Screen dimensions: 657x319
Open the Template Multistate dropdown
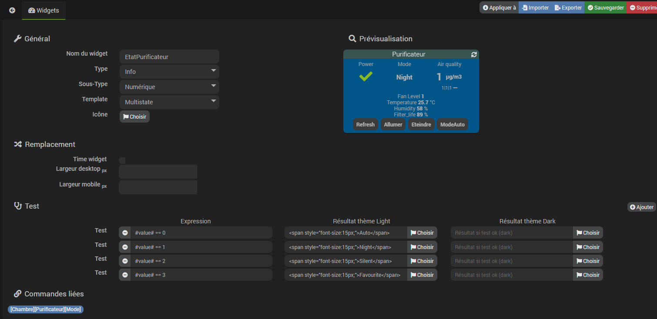[x=169, y=102]
